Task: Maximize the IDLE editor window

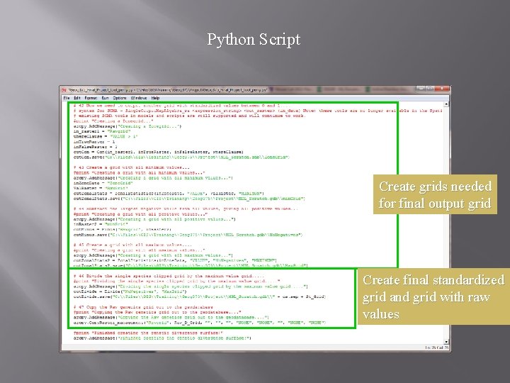Action: point(429,88)
